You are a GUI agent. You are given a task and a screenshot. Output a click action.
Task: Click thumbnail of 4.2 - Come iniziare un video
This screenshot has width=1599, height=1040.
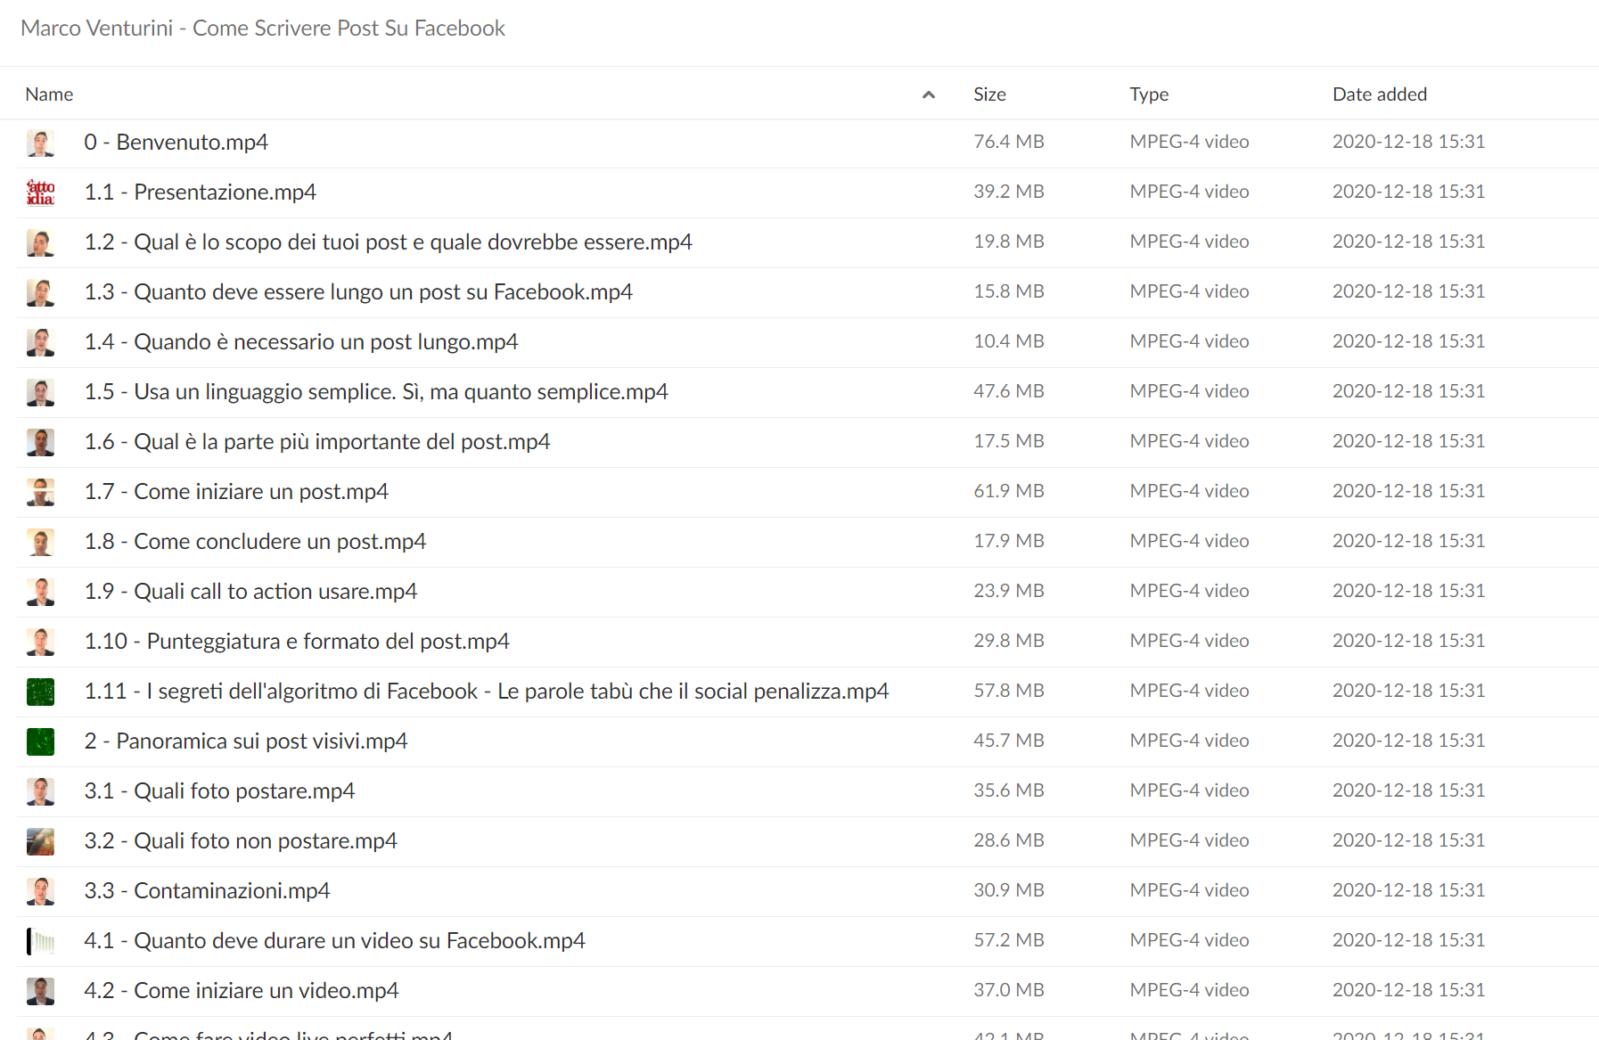click(40, 991)
